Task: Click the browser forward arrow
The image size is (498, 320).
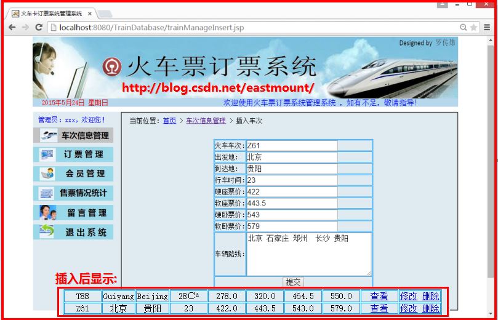Action: [25, 27]
